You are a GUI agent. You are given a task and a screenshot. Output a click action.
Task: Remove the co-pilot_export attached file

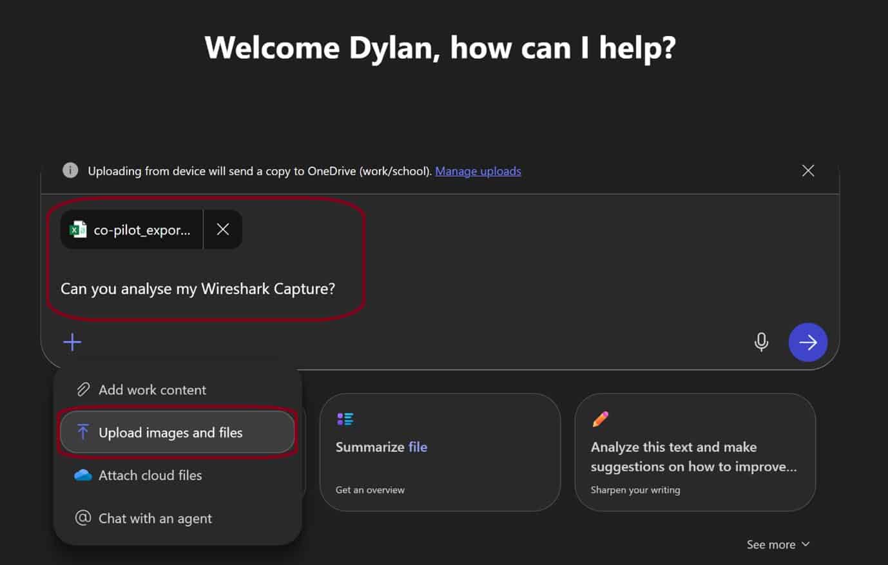[x=223, y=229]
